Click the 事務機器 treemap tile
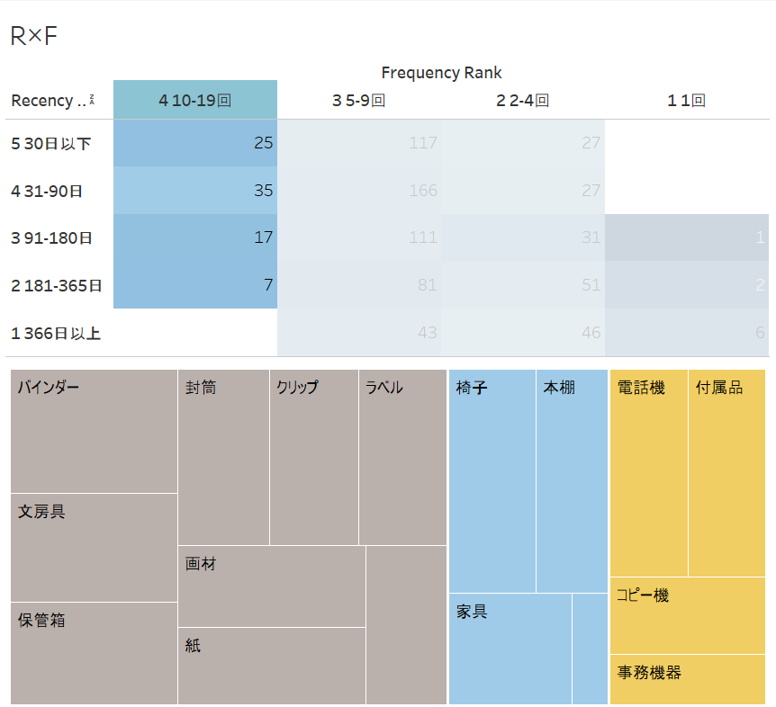Screen dimensions: 776x707 coord(688,679)
